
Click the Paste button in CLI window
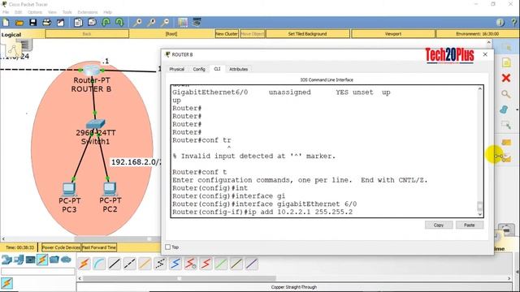click(x=470, y=225)
